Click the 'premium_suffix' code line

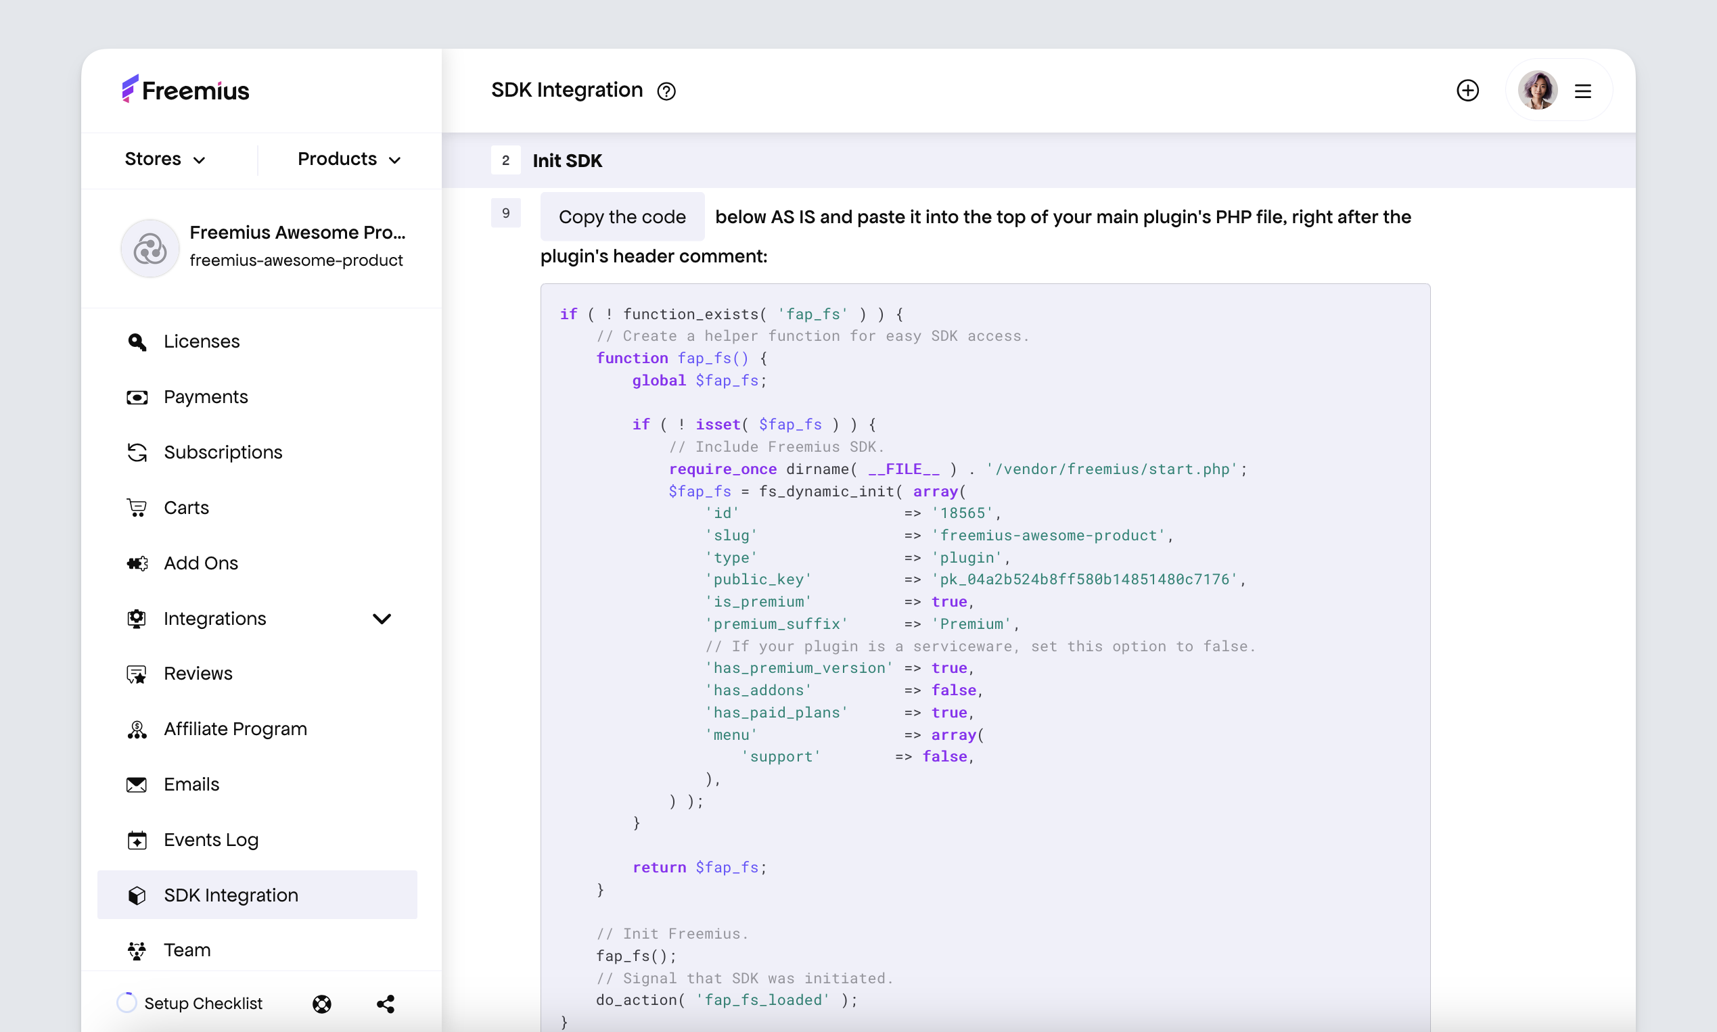point(862,624)
